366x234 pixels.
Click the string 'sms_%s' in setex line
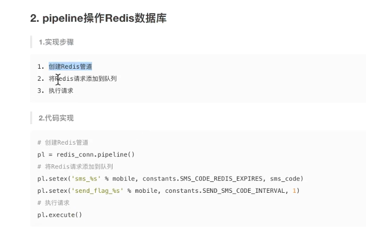click(86, 179)
